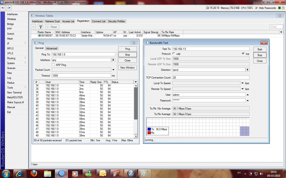Click the redo arrow in WinBox toolbar
Image resolution: width=286 pixels, height=178 pixels.
click(8, 7)
